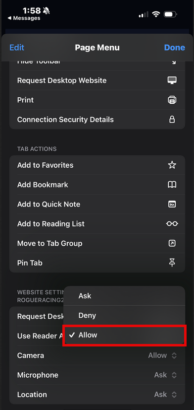
Task: Tap the desktop monitor icon
Action: pyautogui.click(x=172, y=80)
